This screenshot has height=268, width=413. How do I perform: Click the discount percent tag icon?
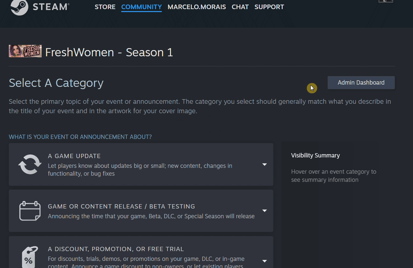(x=30, y=257)
